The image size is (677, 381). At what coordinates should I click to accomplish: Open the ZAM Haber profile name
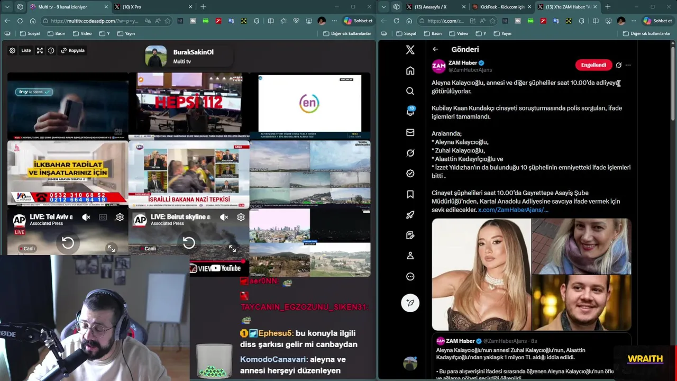(463, 63)
